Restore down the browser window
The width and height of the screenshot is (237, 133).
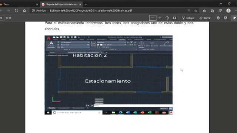click(x=229, y=3)
